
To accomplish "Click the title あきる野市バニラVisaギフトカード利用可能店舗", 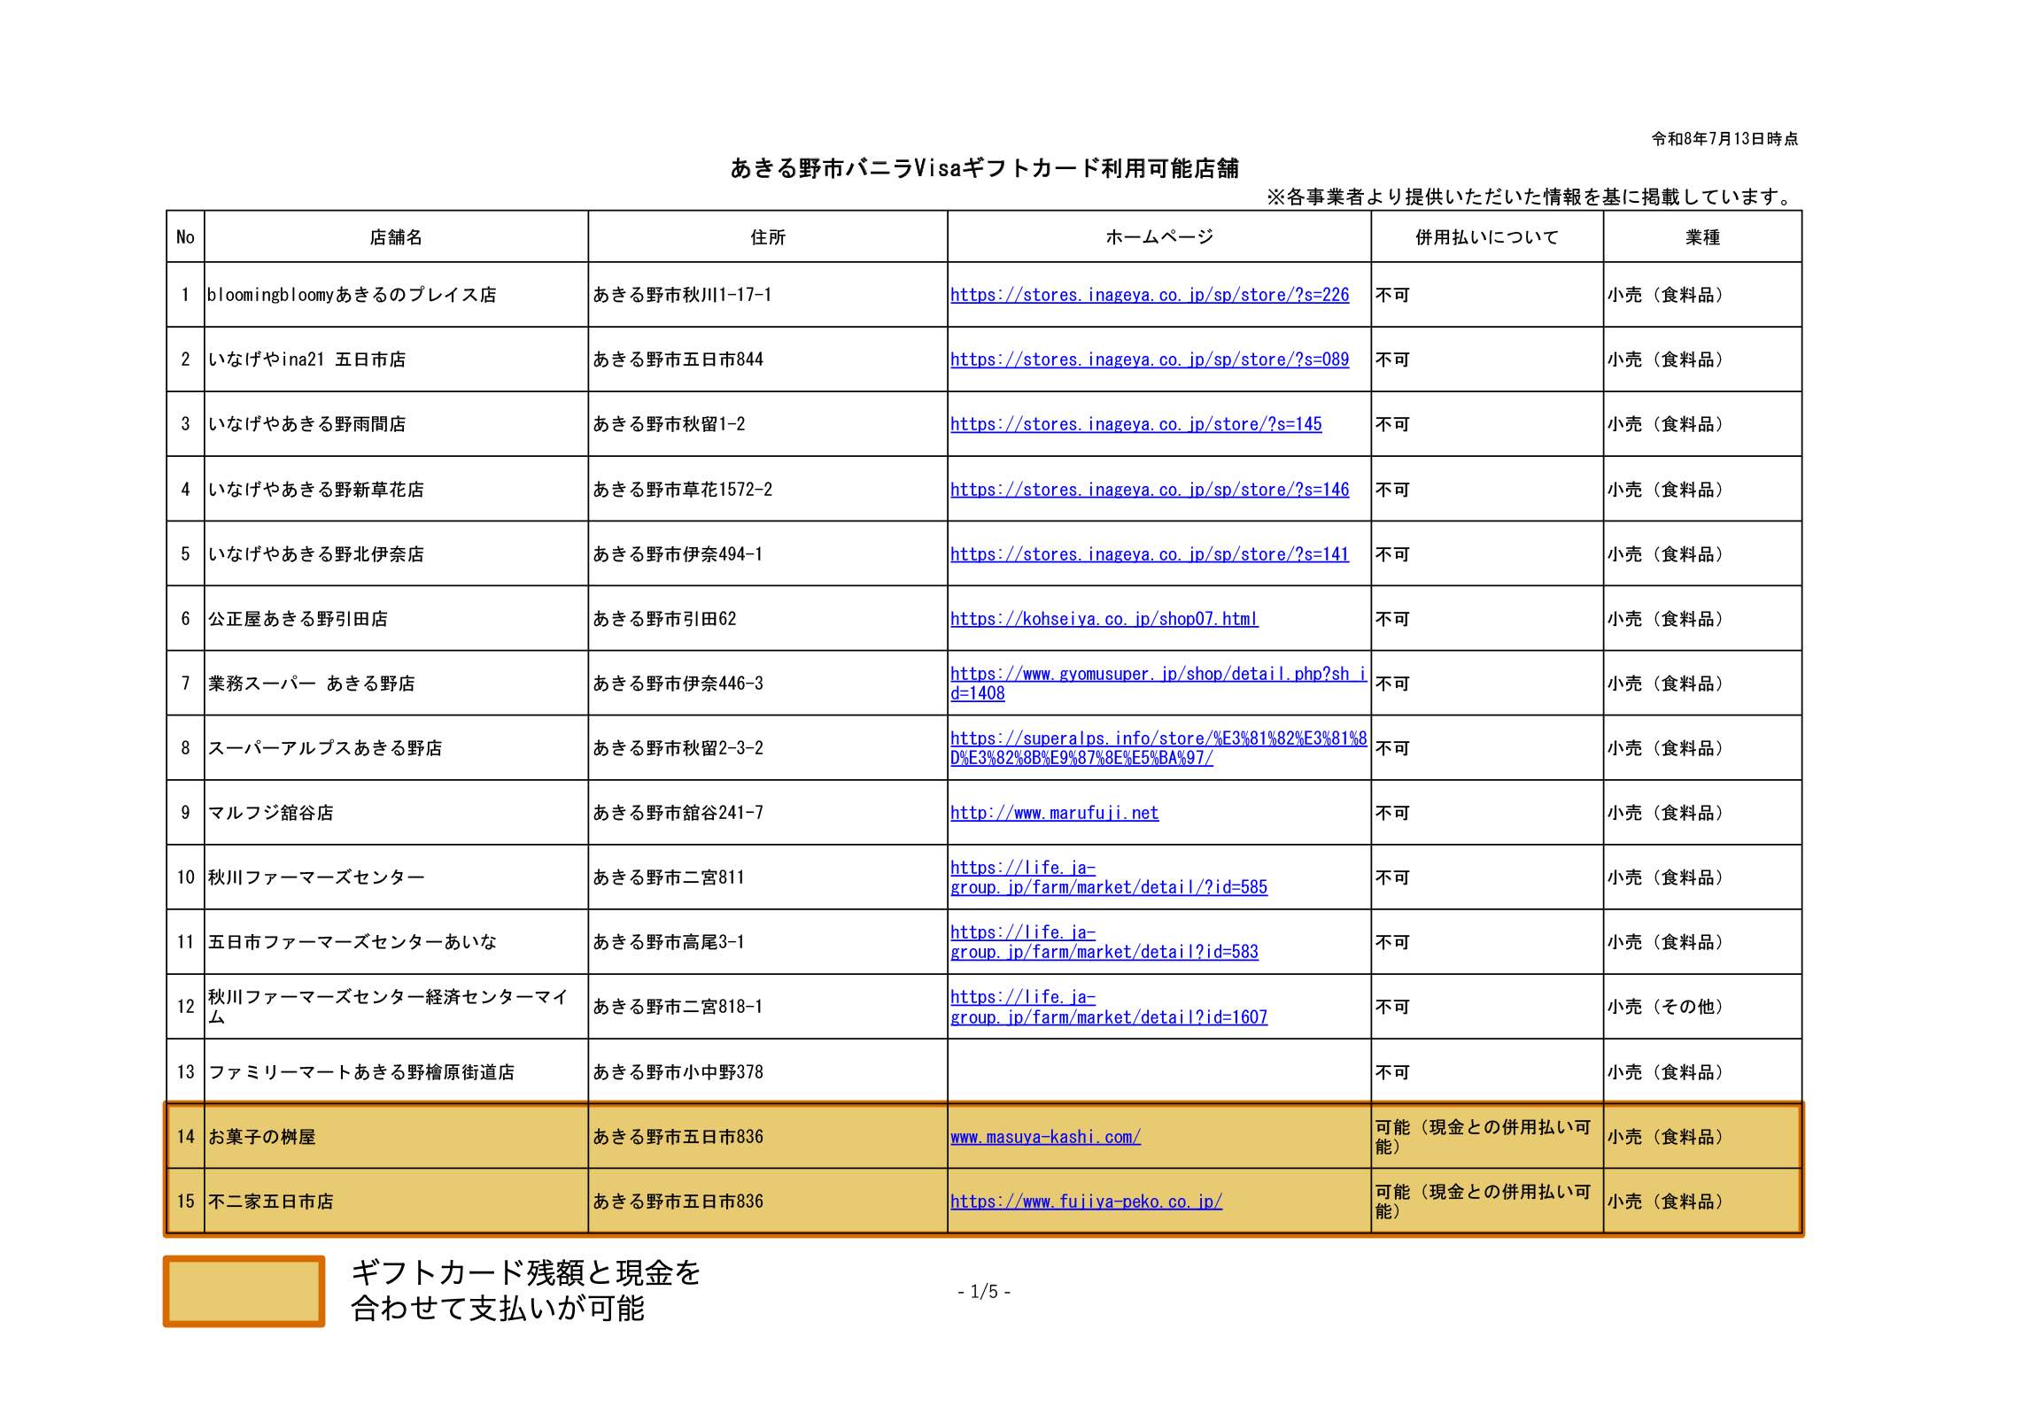I will (x=984, y=168).
